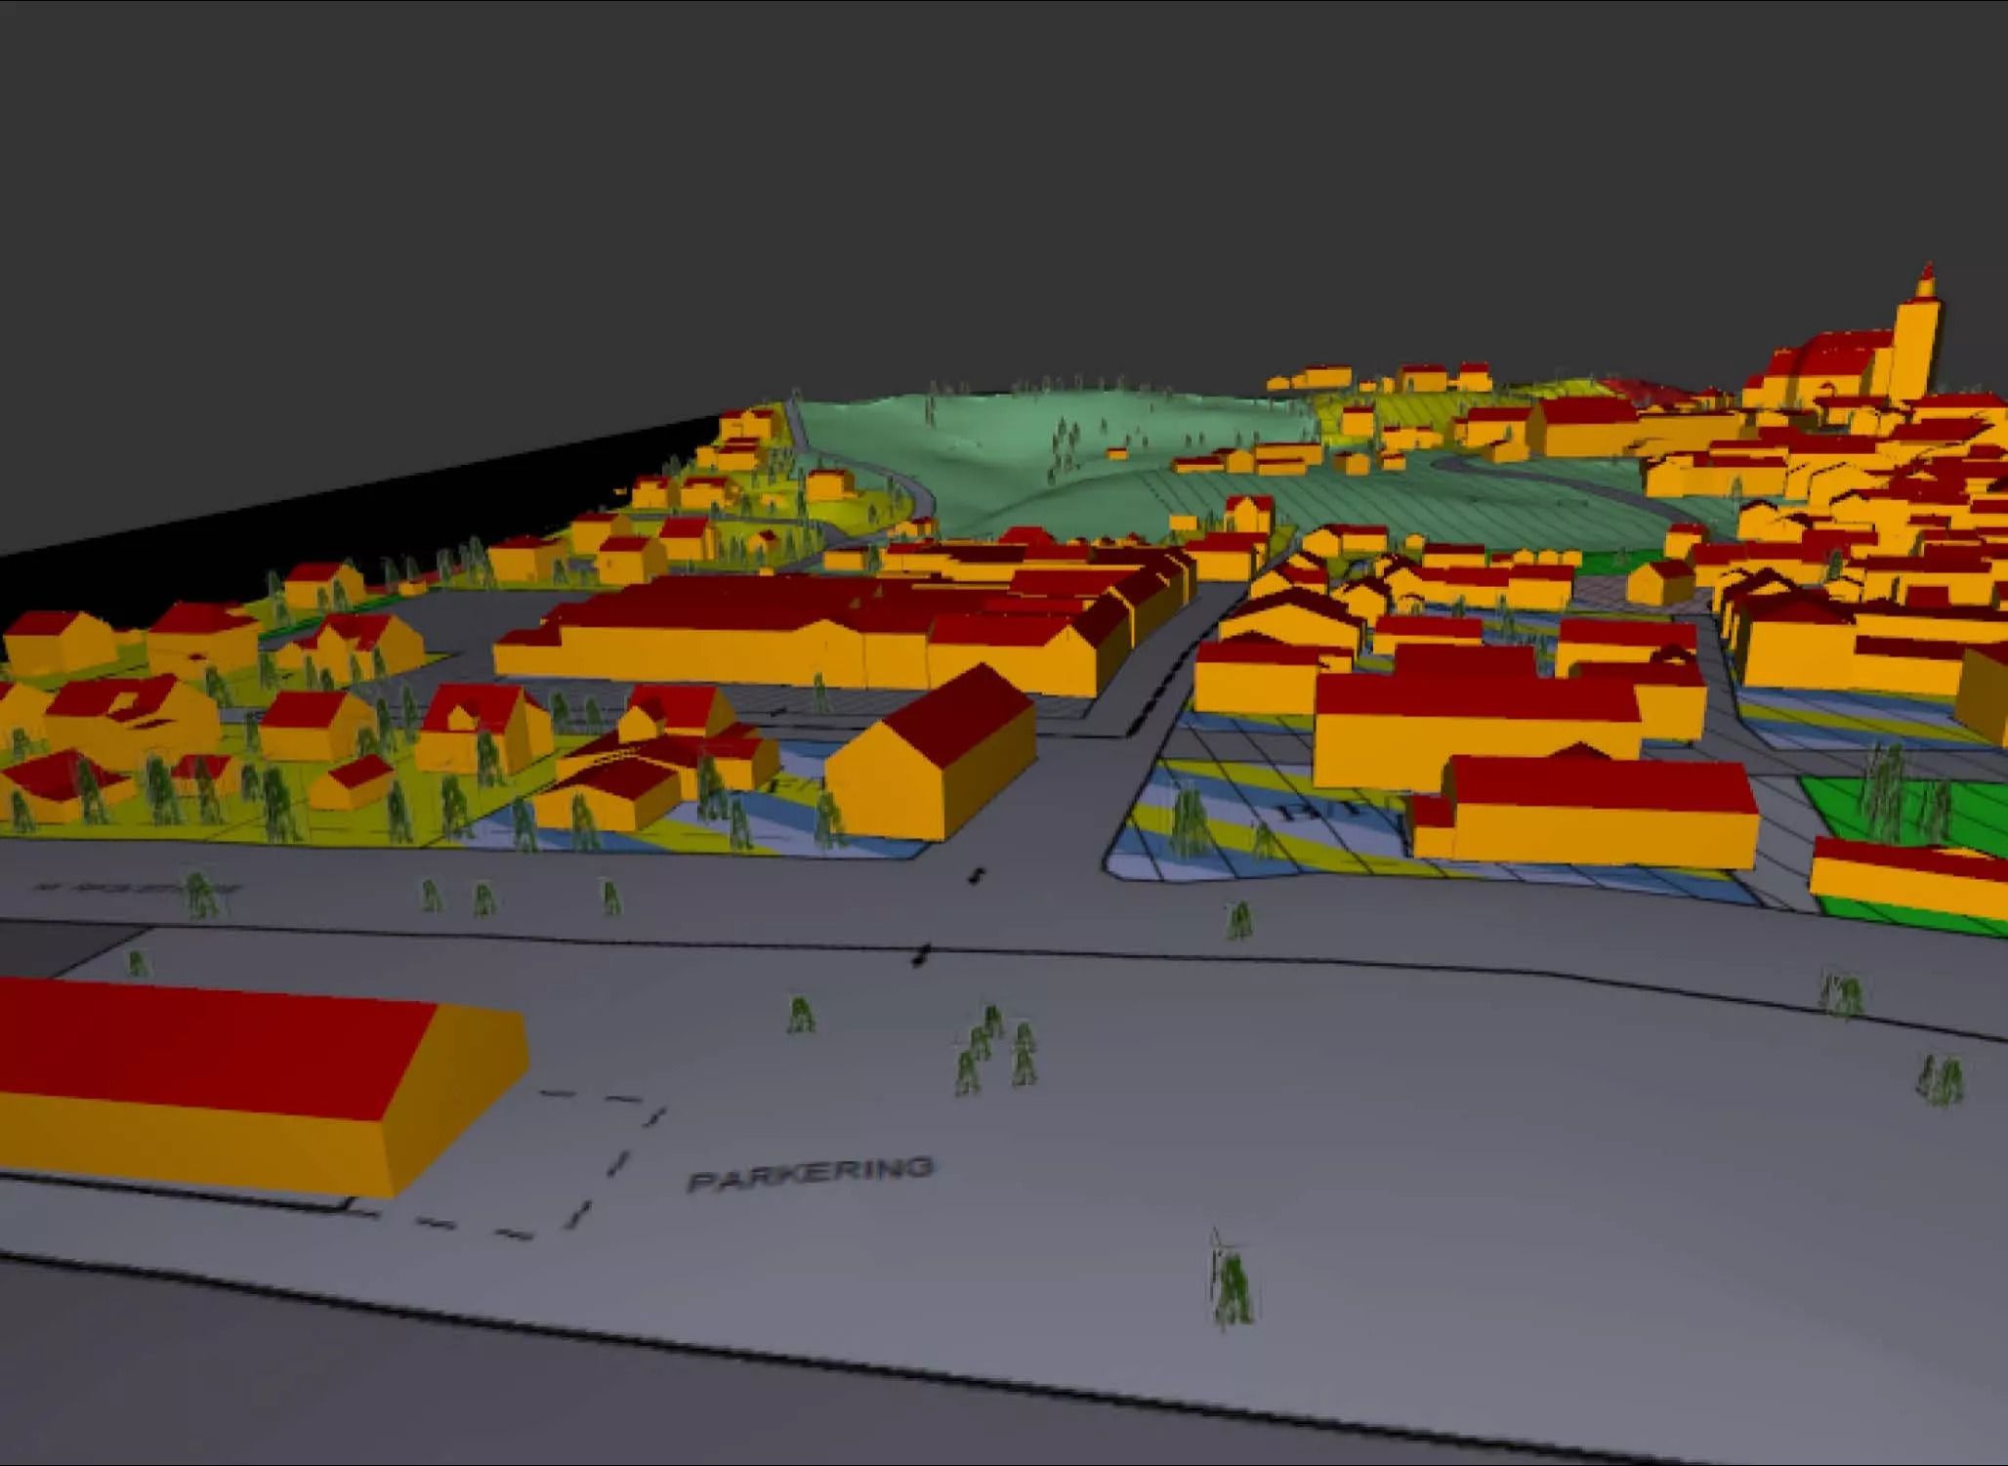Click the gabled house beside the road junction
2008x1466 pixels.
928,762
